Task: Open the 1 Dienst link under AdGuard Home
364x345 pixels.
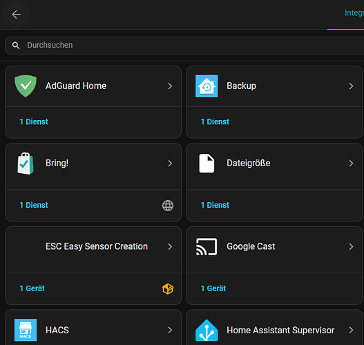Action: coord(34,121)
